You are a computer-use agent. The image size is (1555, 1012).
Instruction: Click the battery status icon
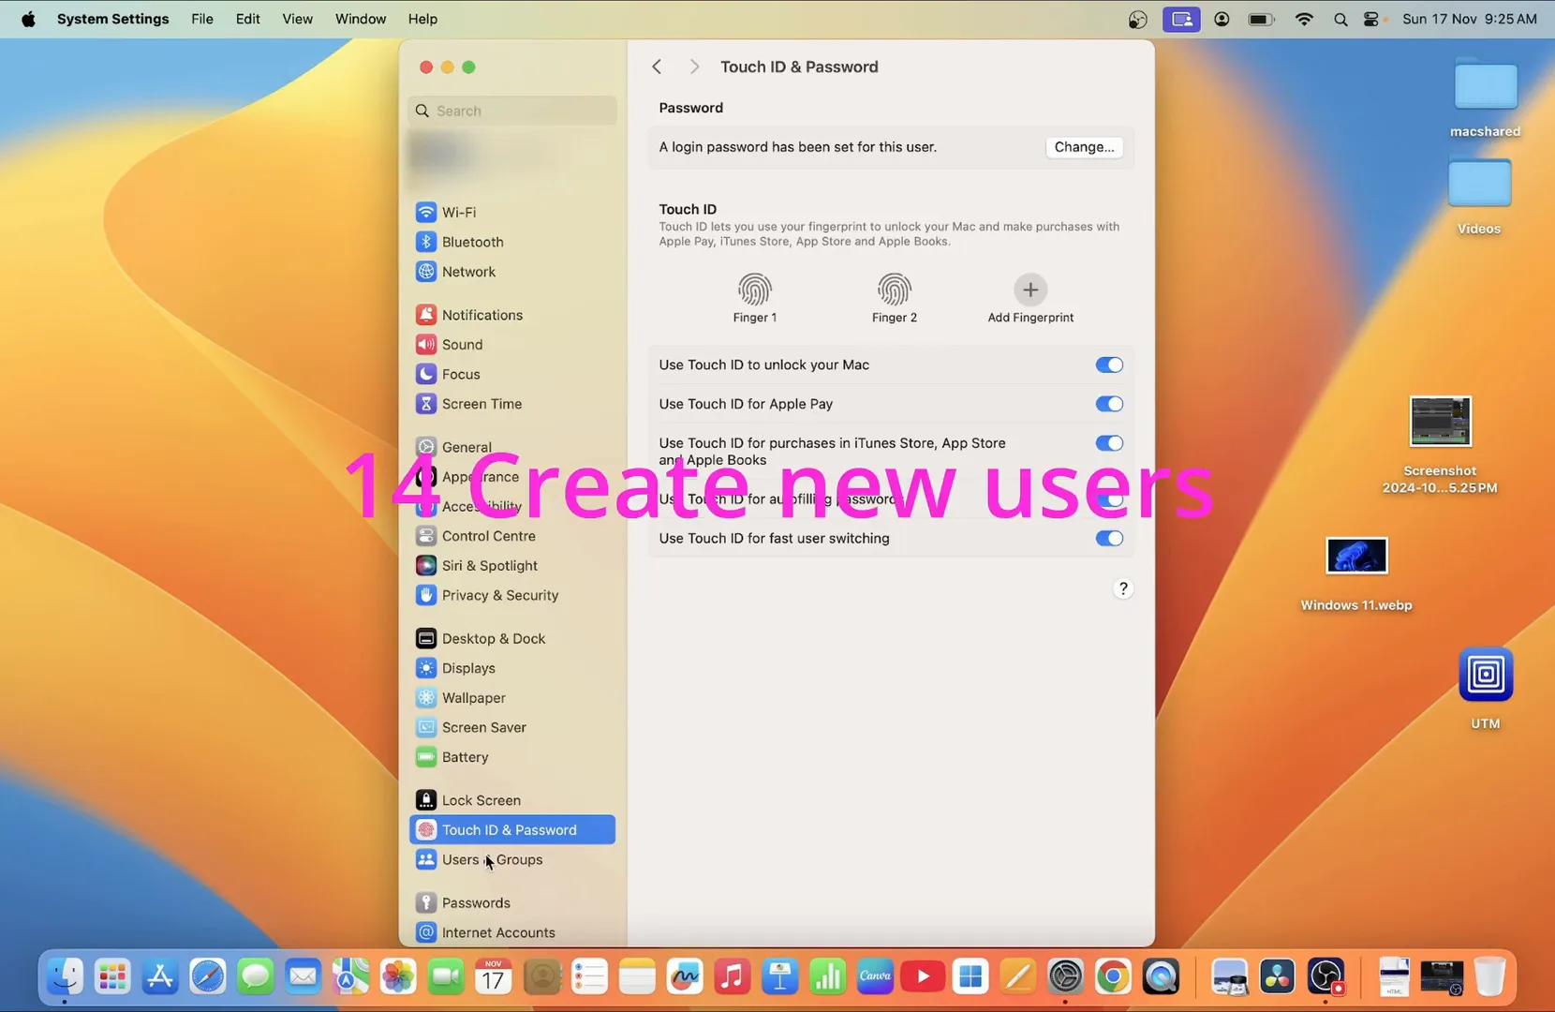click(x=1261, y=19)
